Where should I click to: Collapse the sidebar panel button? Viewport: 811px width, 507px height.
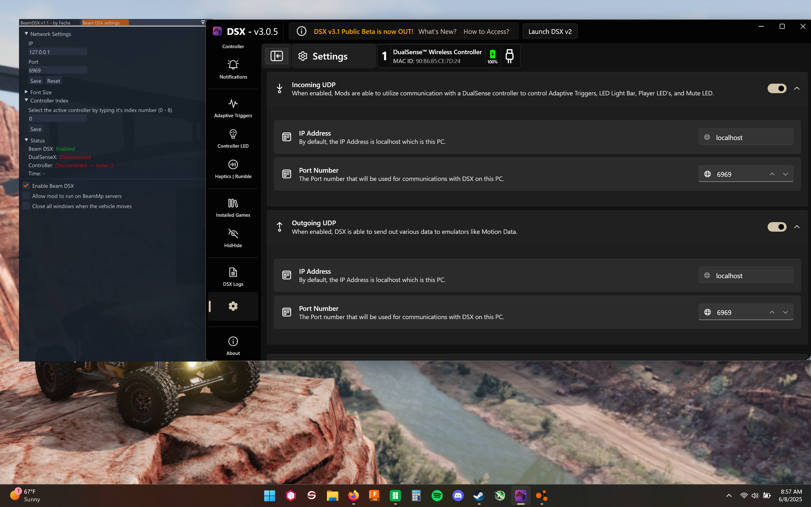(277, 56)
